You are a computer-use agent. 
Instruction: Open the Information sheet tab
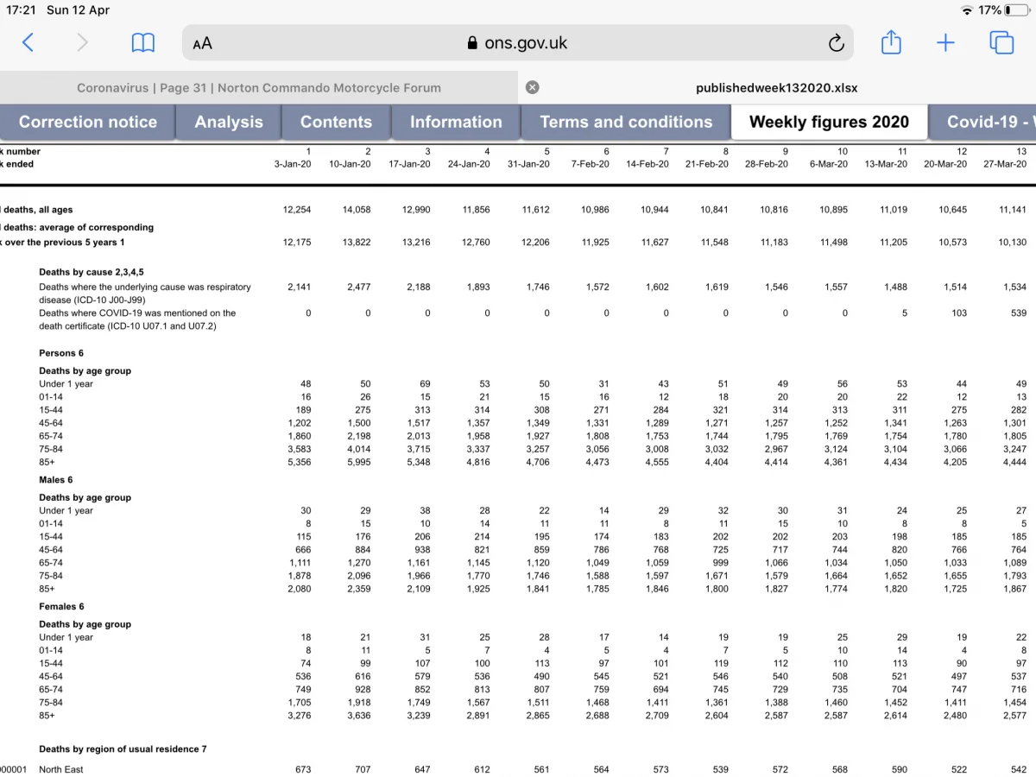pos(456,122)
